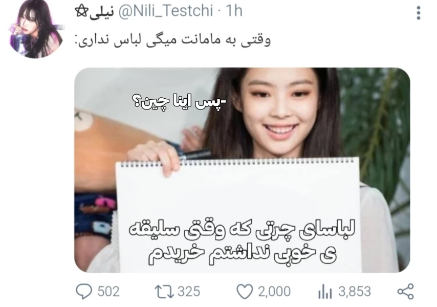Click the 2,000 likes count

[274, 292]
